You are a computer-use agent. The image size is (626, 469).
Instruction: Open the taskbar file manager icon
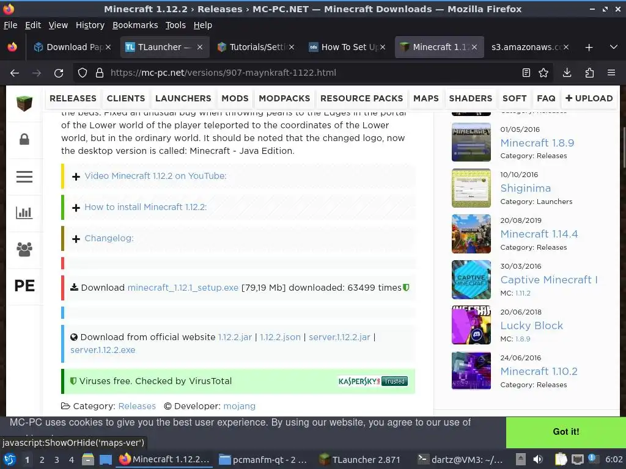88,459
